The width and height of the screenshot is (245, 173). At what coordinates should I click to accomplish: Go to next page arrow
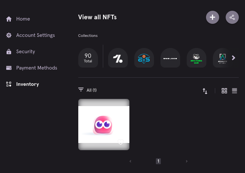click(x=187, y=161)
